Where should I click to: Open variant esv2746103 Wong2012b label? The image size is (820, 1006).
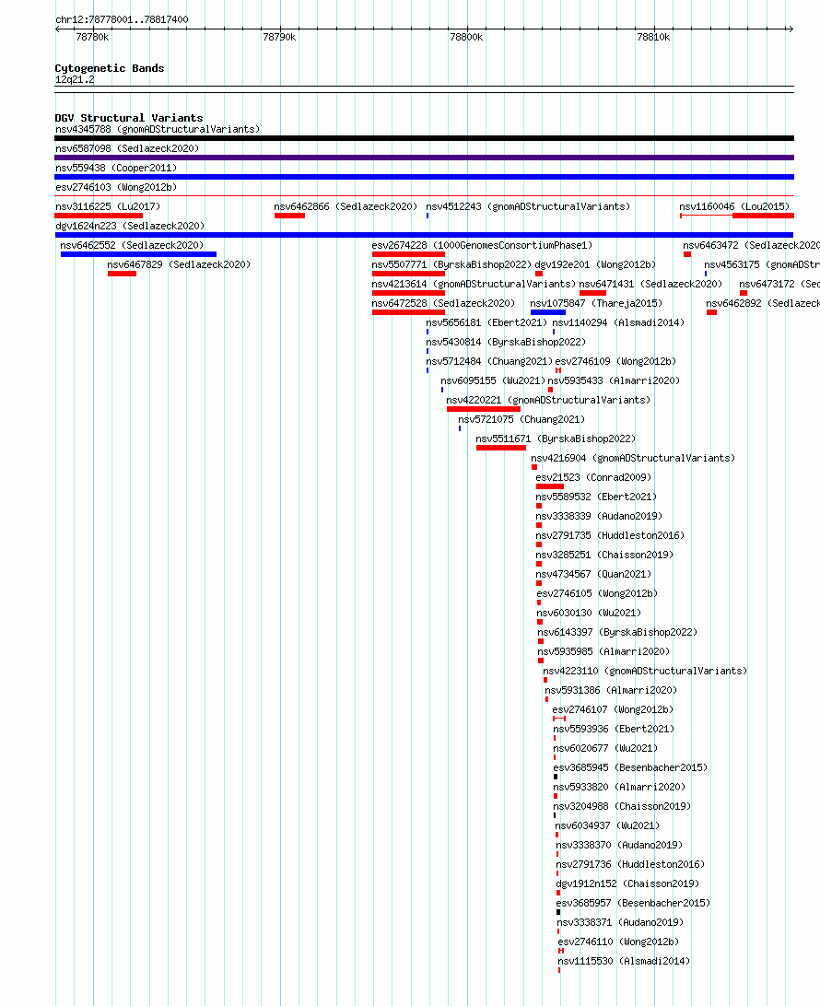[x=116, y=187]
